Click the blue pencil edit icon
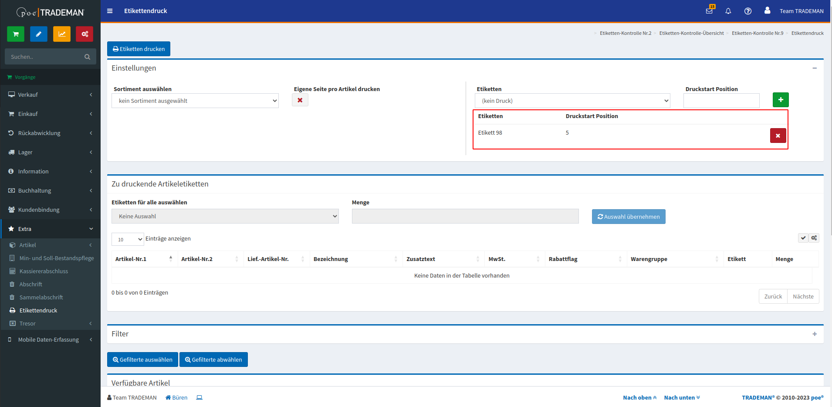This screenshot has width=832, height=407. point(39,34)
